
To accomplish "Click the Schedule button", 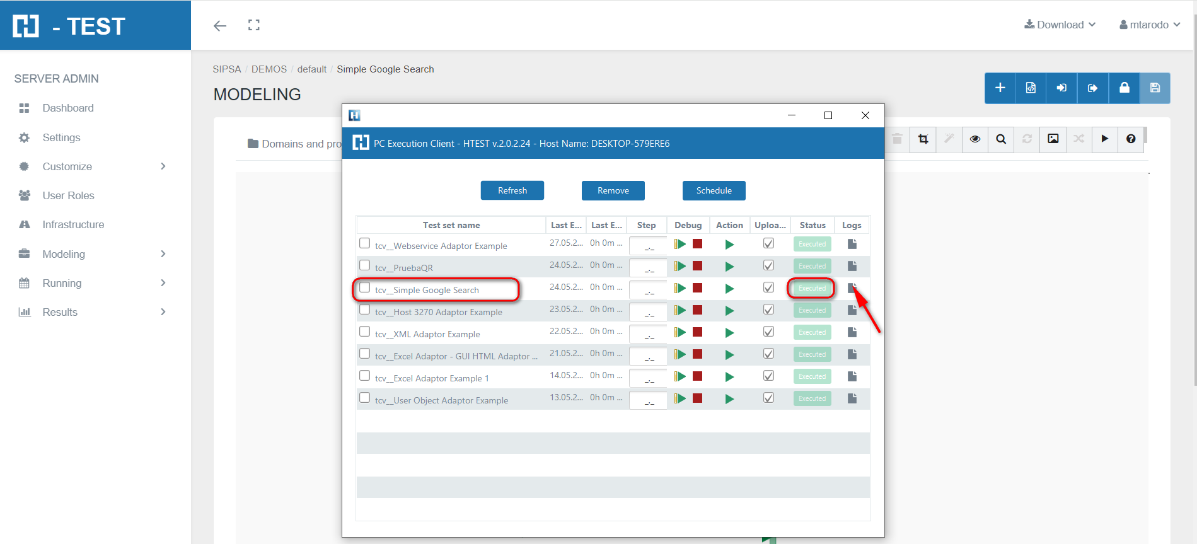I will click(x=714, y=190).
